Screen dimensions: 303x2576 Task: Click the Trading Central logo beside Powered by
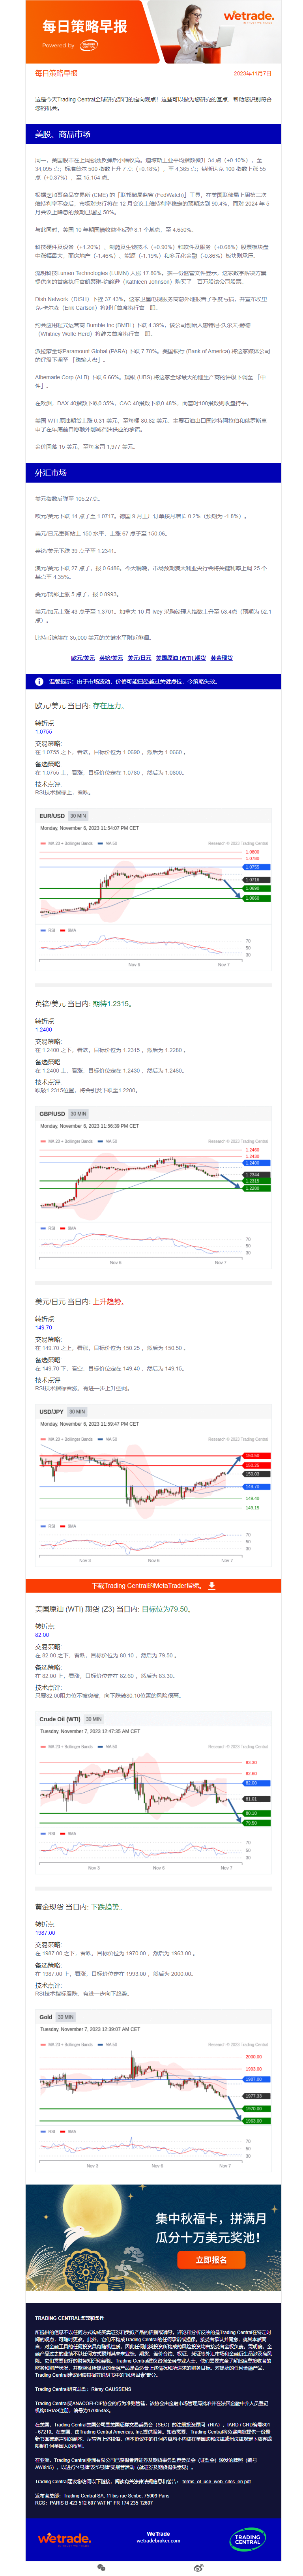pyautogui.click(x=89, y=45)
